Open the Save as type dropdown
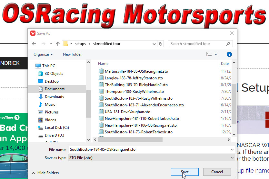Screen dimensions: 269x179 point(151,158)
